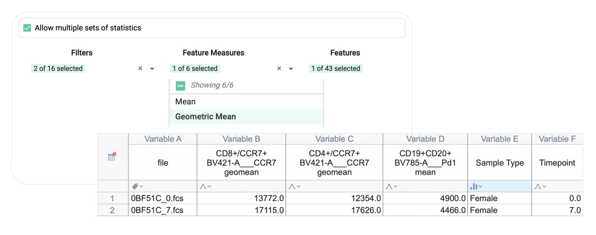
Task: Click the continuous type icon under Variable C
Action: click(x=294, y=186)
